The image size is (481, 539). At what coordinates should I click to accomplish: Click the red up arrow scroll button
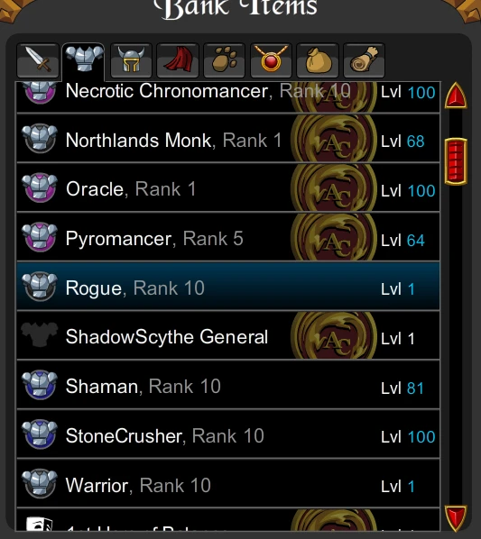coord(456,96)
